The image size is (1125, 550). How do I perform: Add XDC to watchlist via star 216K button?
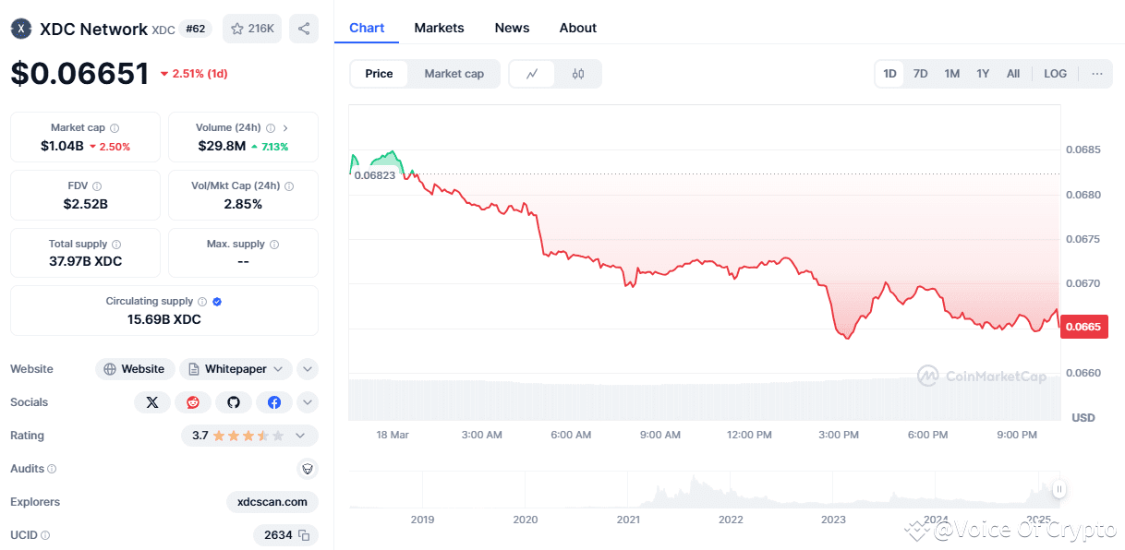[x=252, y=29]
